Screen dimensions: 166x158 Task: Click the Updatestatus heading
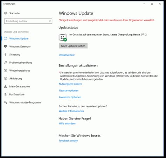pyautogui.click(x=68, y=28)
